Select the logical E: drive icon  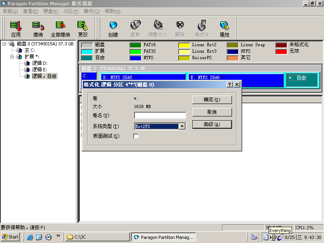tap(27, 70)
